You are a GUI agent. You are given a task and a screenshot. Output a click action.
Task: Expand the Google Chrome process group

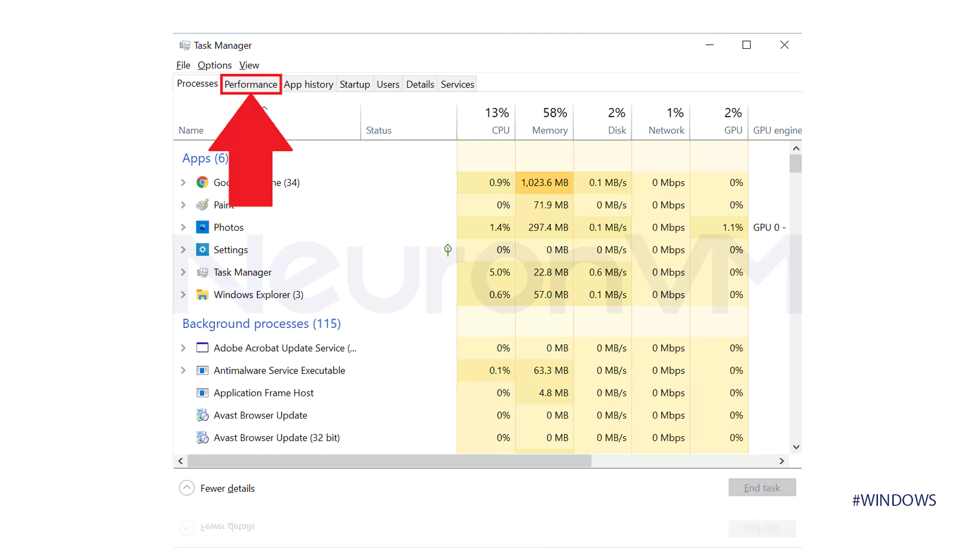[x=183, y=183]
